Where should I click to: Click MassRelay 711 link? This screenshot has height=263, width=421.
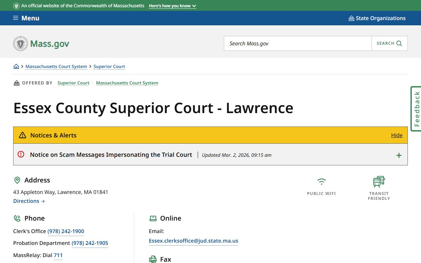coord(58,255)
